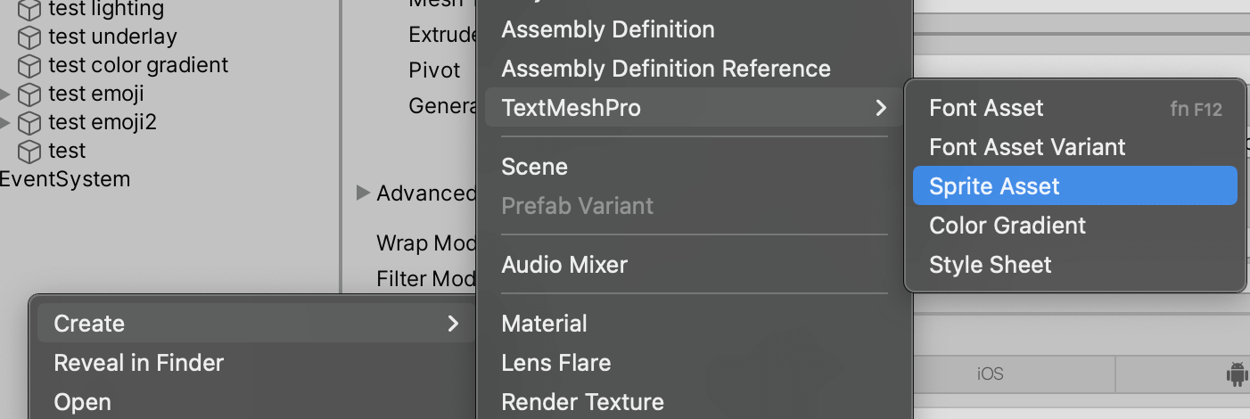The height and width of the screenshot is (419, 1250).
Task: Expand the test emoji hierarchy item
Action: 6,94
